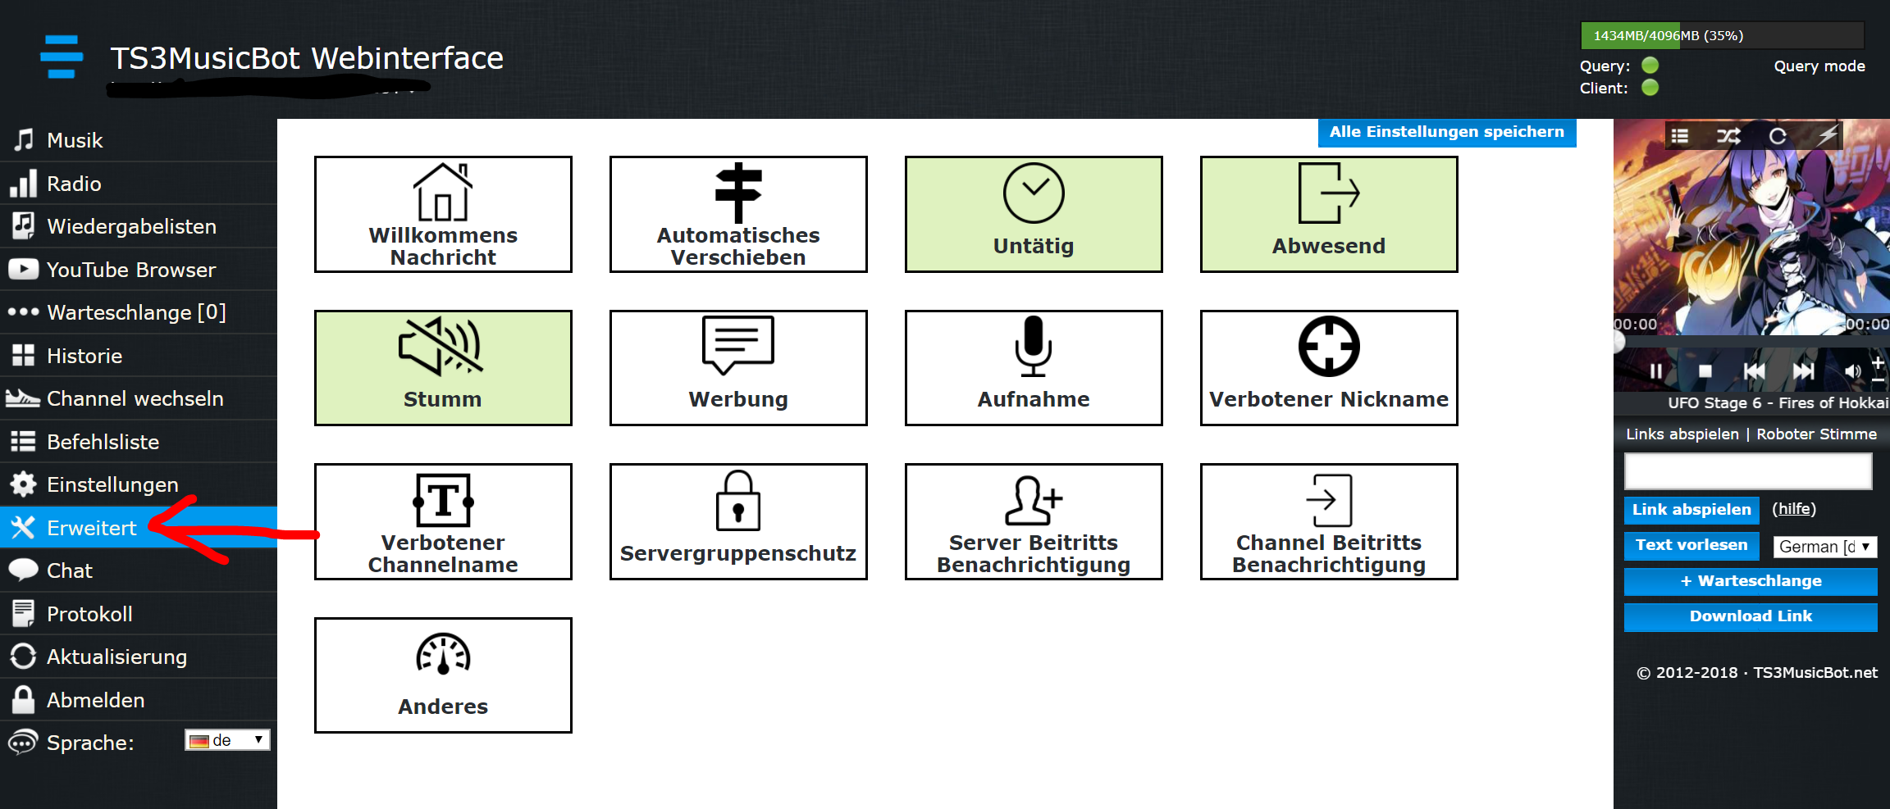1890x809 pixels.
Task: Open the Automatisches Verschieben tile
Action: tap(738, 214)
